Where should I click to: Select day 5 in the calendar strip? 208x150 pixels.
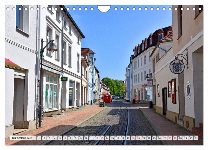click(x=60, y=138)
